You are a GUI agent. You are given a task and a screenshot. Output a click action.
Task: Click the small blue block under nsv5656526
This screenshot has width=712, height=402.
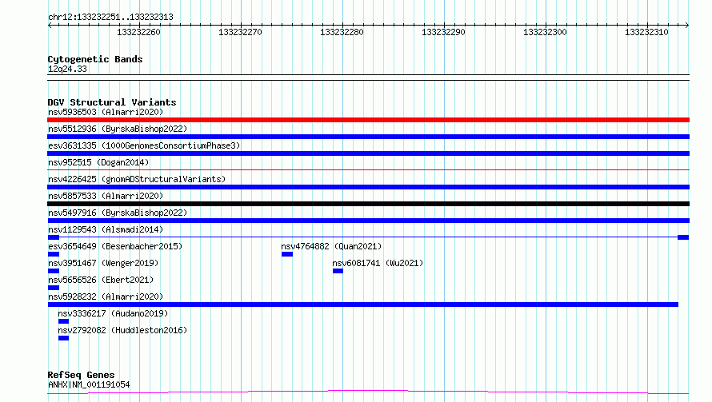pyautogui.click(x=54, y=288)
